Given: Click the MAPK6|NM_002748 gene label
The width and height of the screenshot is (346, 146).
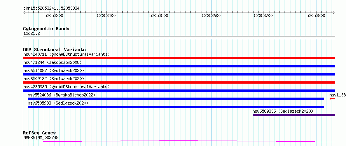Looking at the screenshot, I should point(41,138).
